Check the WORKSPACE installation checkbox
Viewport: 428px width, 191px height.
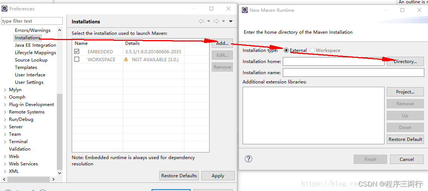pyautogui.click(x=77, y=59)
